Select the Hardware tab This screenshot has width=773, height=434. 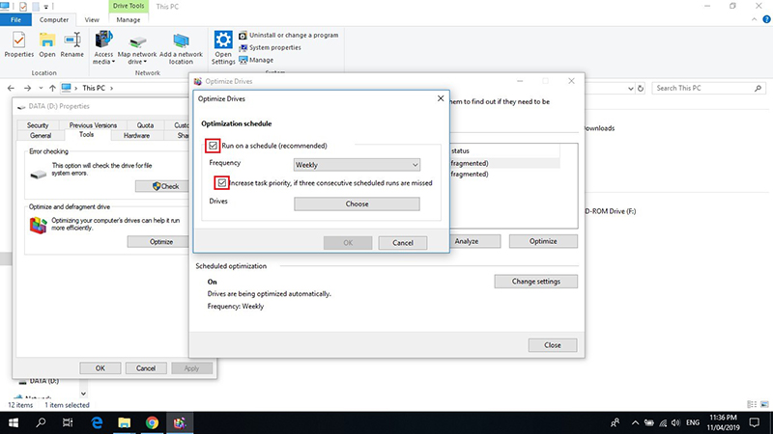(136, 136)
